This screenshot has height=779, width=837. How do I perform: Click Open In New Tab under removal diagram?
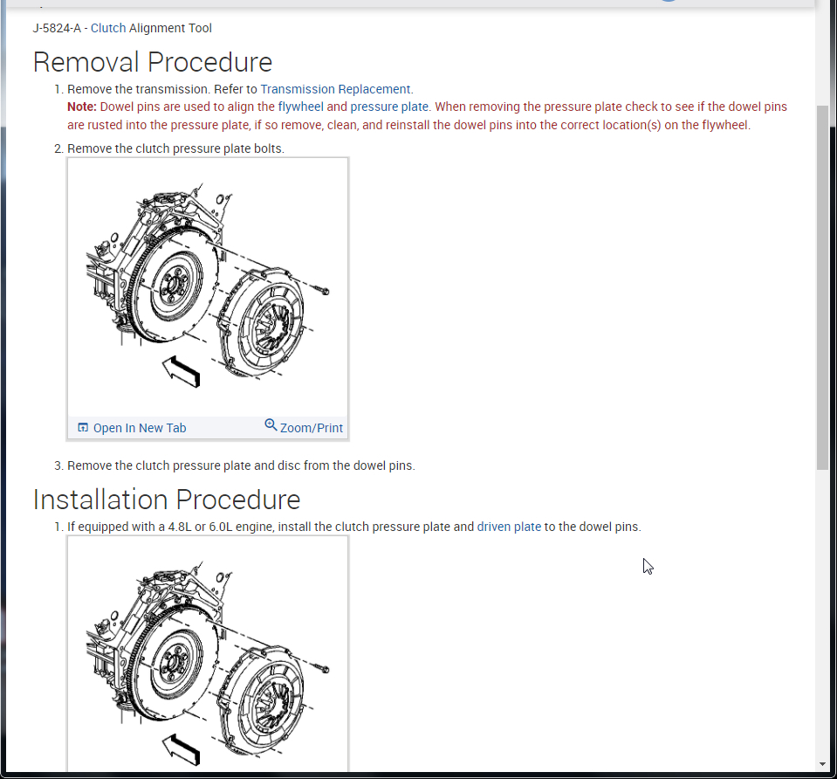click(x=140, y=428)
